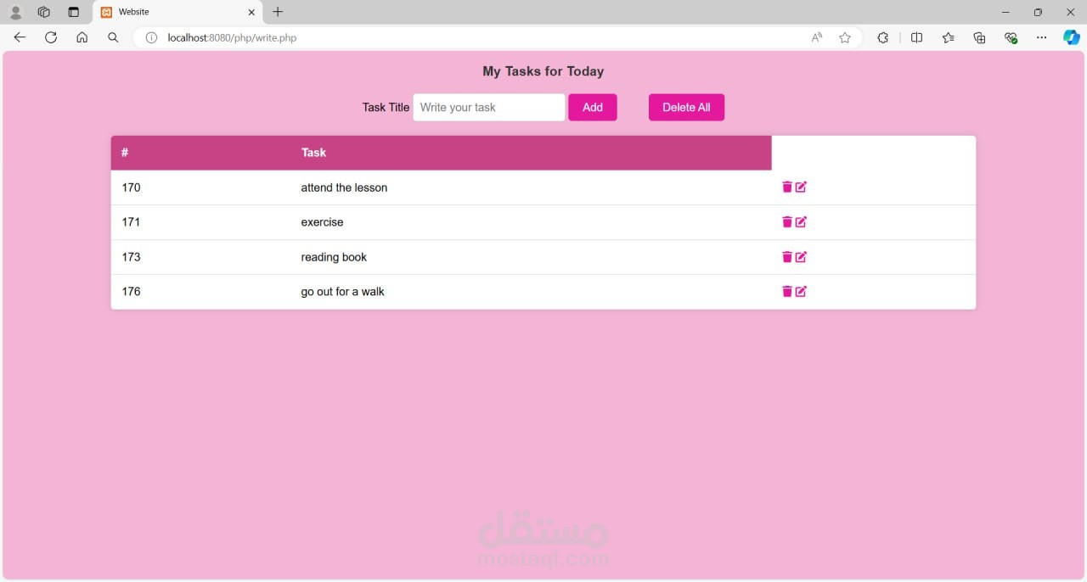The height and width of the screenshot is (582, 1087).
Task: Open the Copilot sidebar
Action: pos(1070,37)
